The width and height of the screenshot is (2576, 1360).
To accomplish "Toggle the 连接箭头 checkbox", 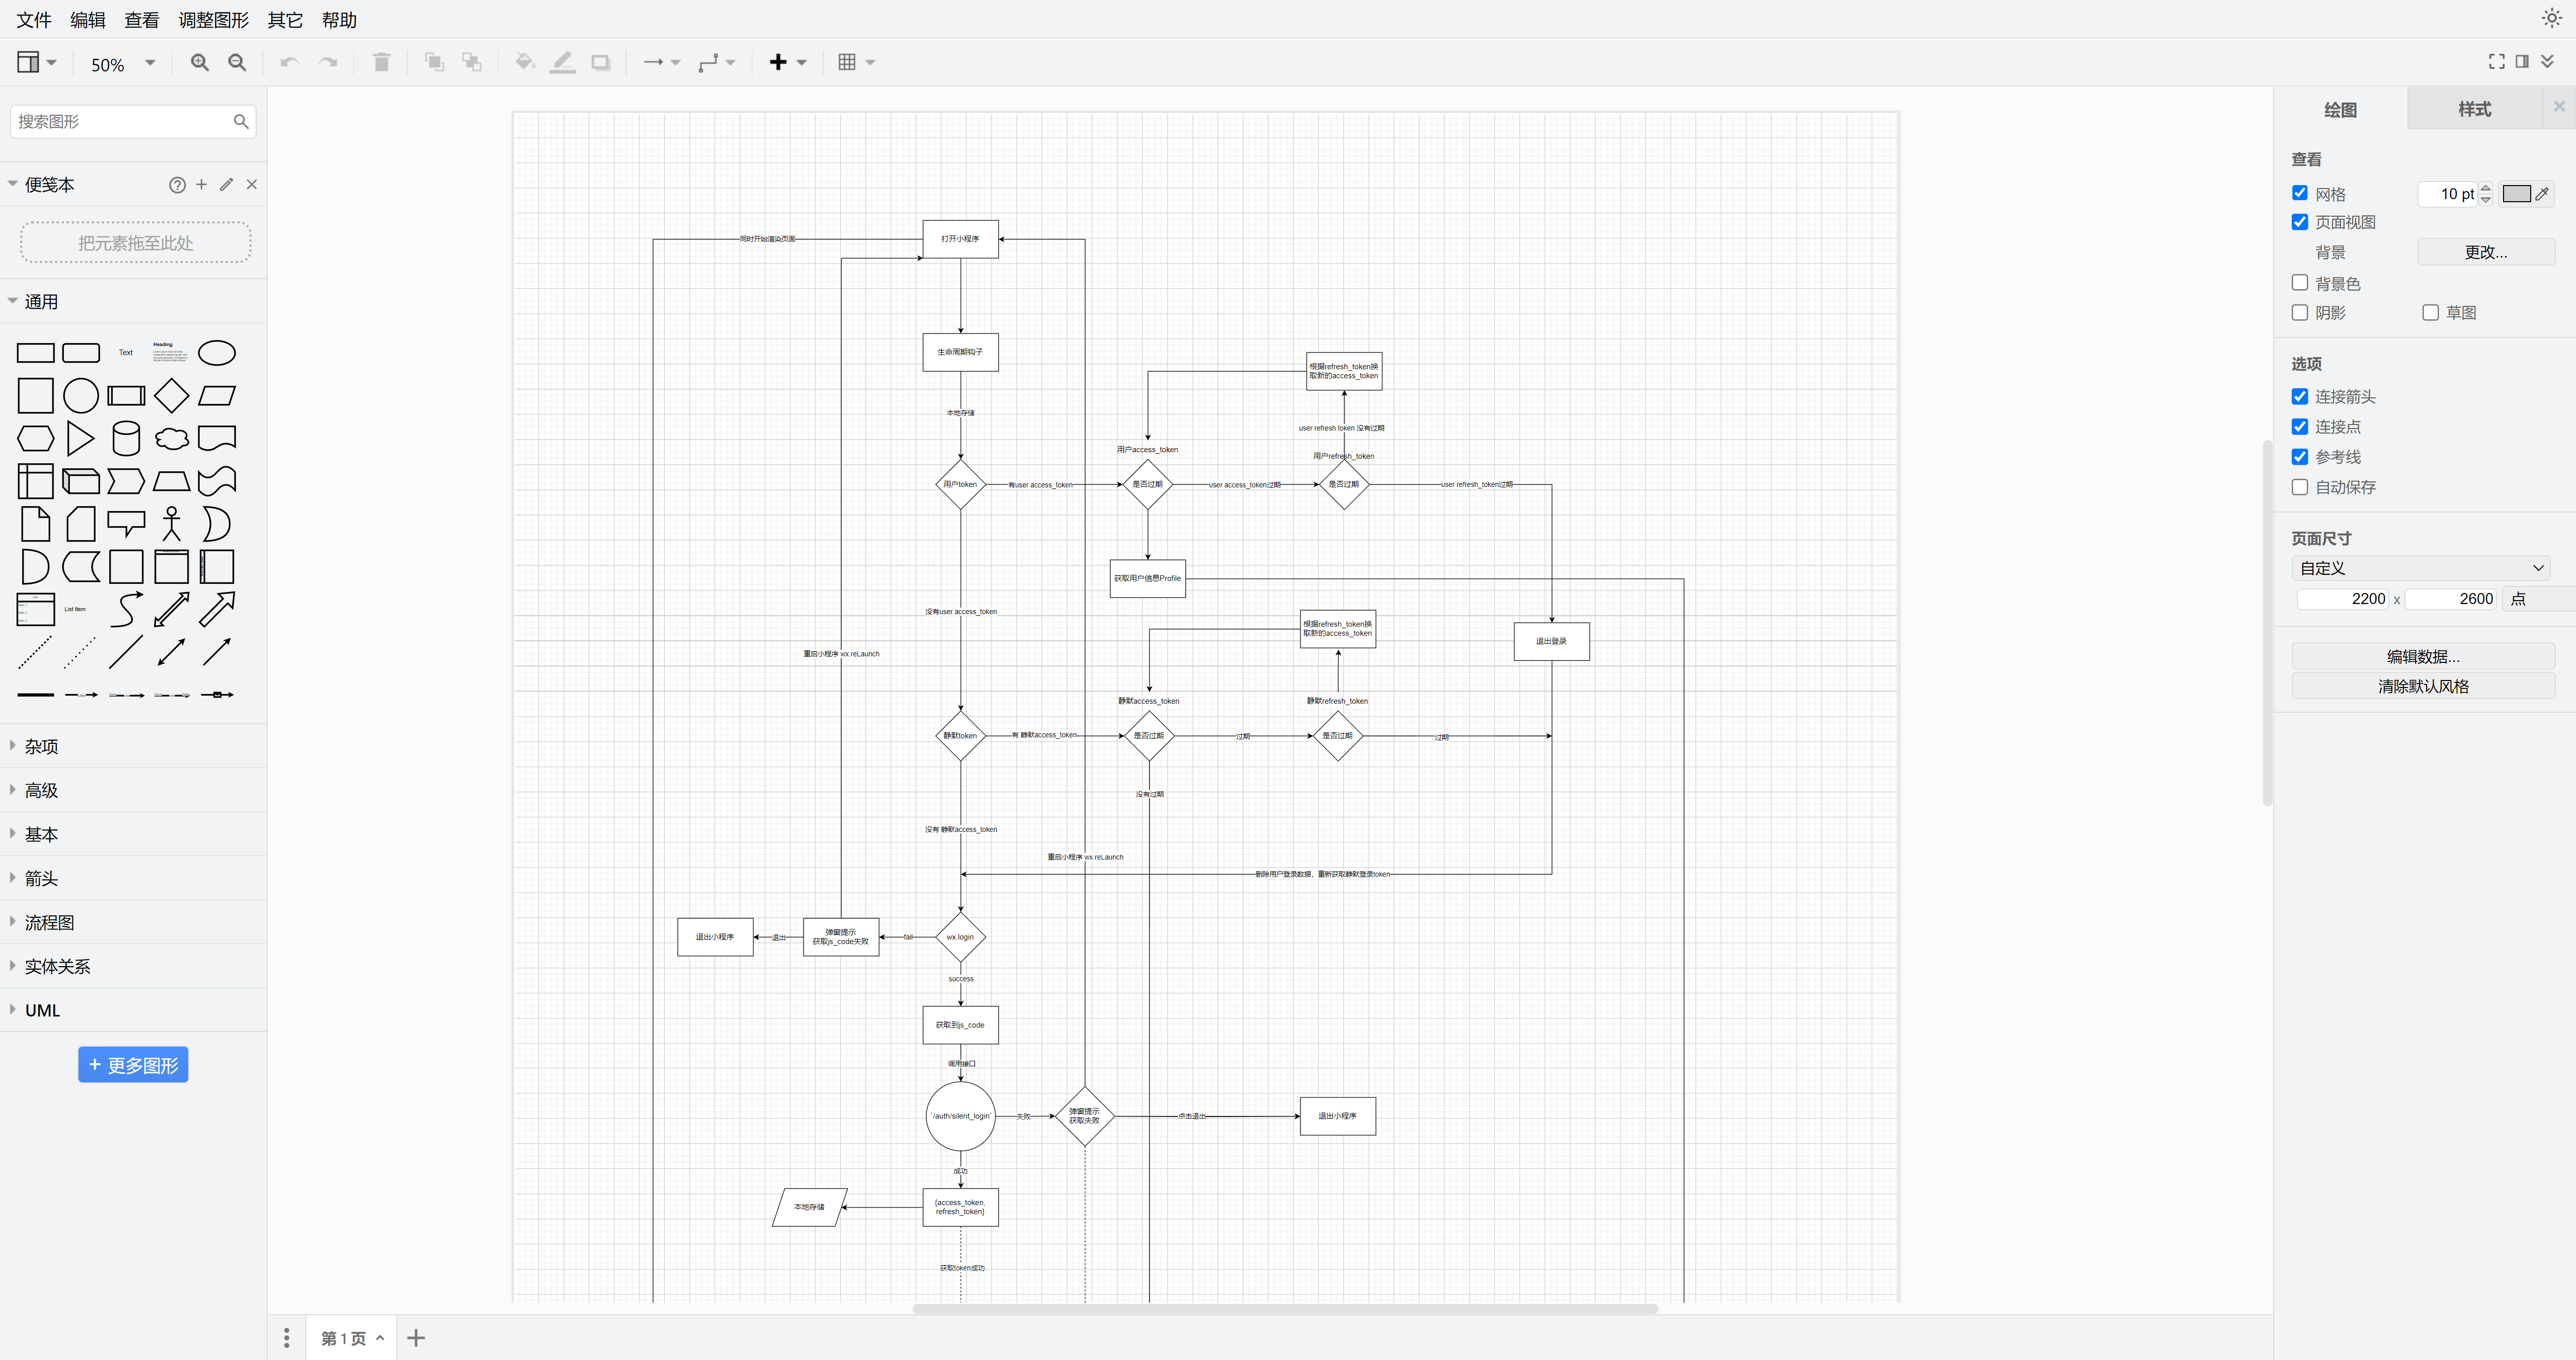I will click(x=2300, y=396).
